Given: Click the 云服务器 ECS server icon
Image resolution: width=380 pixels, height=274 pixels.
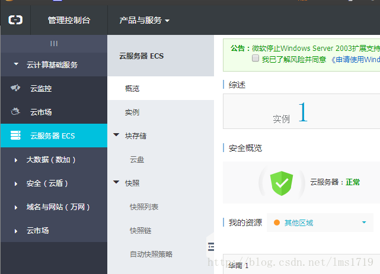Looking at the screenshot, I should 16,136.
